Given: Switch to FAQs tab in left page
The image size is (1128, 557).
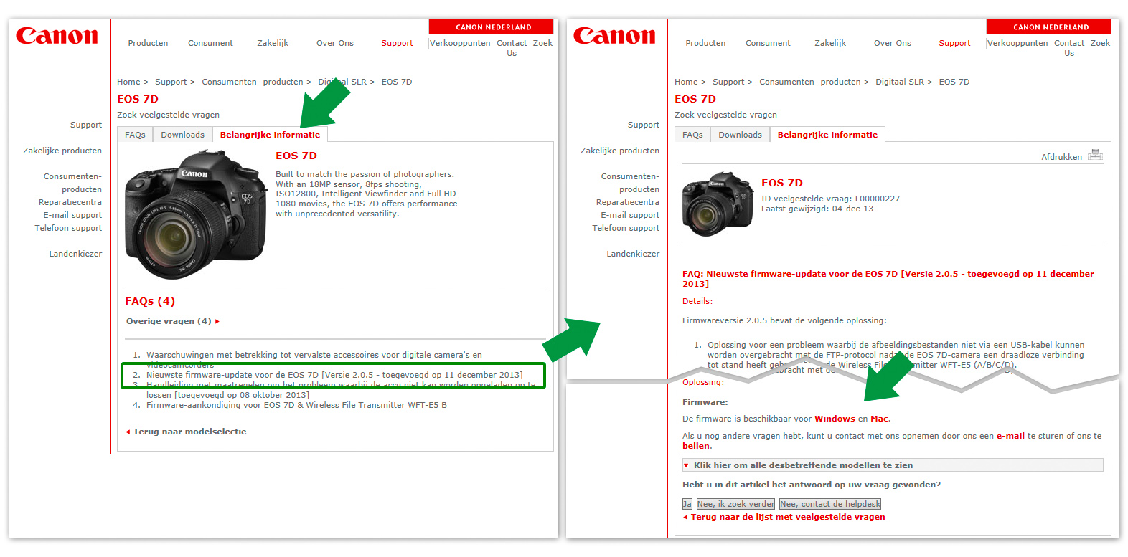Looking at the screenshot, I should (135, 135).
